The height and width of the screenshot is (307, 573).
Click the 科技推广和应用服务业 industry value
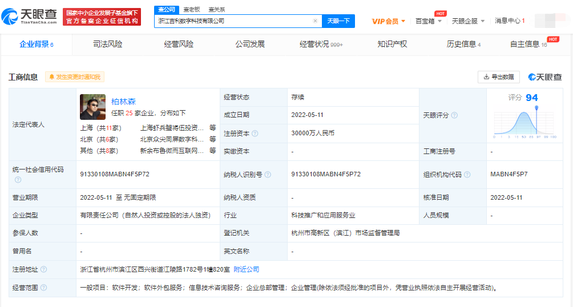pyautogui.click(x=324, y=215)
